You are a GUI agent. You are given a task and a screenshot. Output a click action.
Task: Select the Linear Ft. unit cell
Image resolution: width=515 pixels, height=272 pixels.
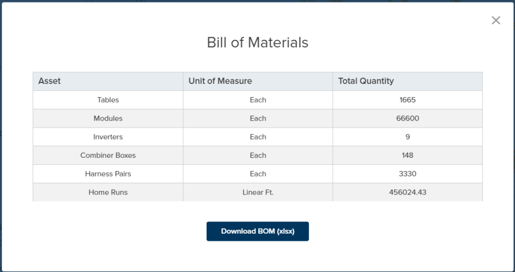258,192
